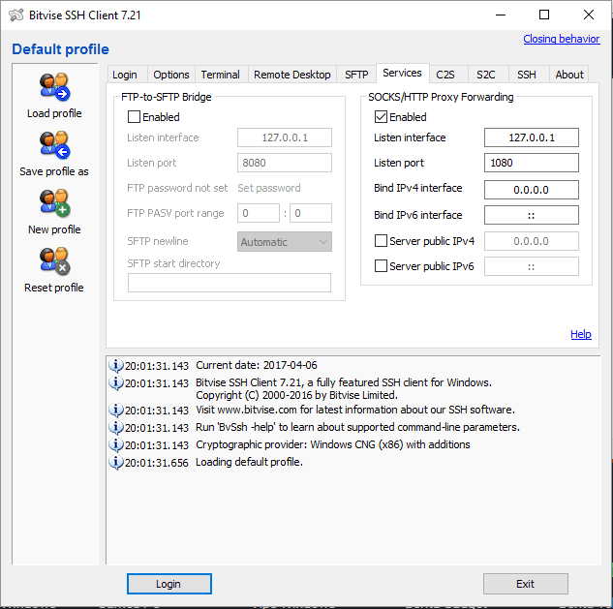The width and height of the screenshot is (613, 609).
Task: Click the Load profile icon
Action: [x=54, y=86]
